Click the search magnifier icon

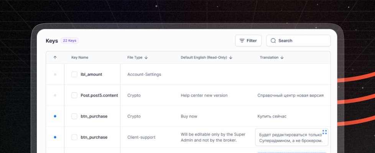point(273,41)
